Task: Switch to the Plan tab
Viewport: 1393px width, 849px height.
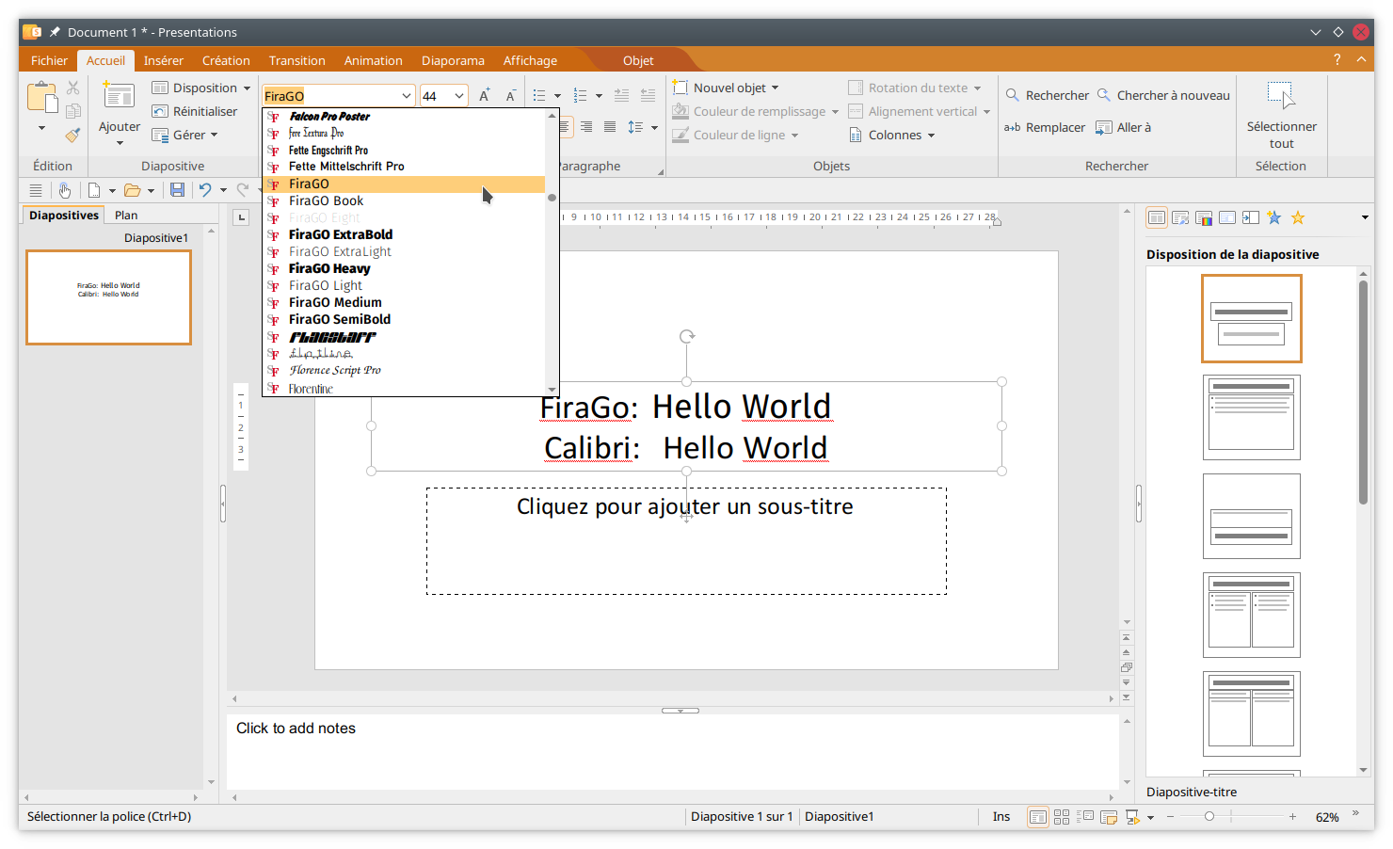Action: [x=126, y=216]
